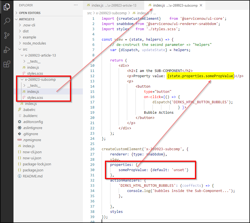
Task: Open the .npmignore file
Action: [32, 140]
